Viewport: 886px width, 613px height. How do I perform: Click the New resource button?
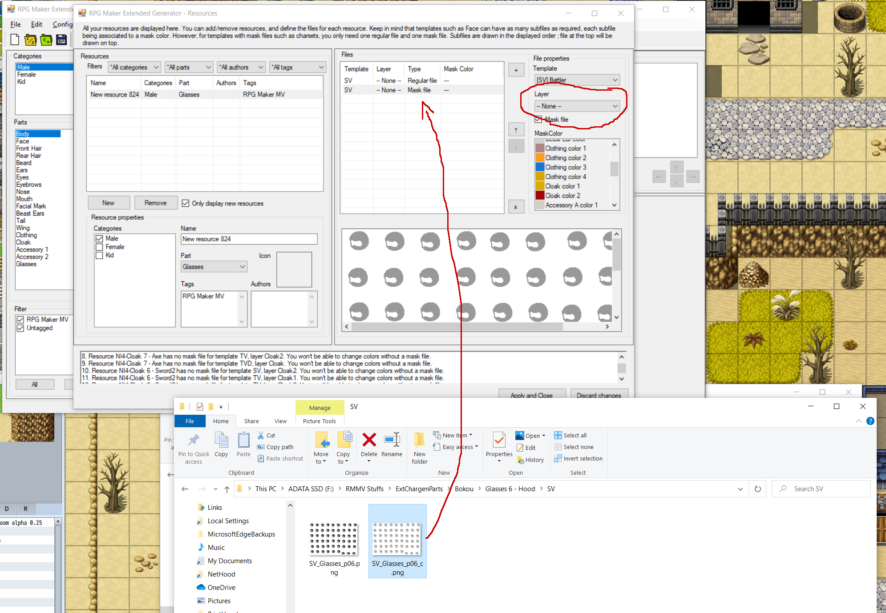(109, 203)
